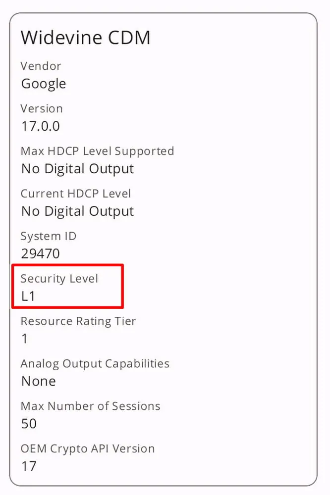
Task: Click the System ID value 29470
Action: [40, 254]
